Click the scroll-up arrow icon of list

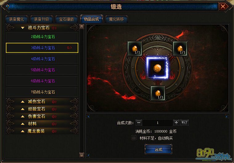click(x=82, y=27)
